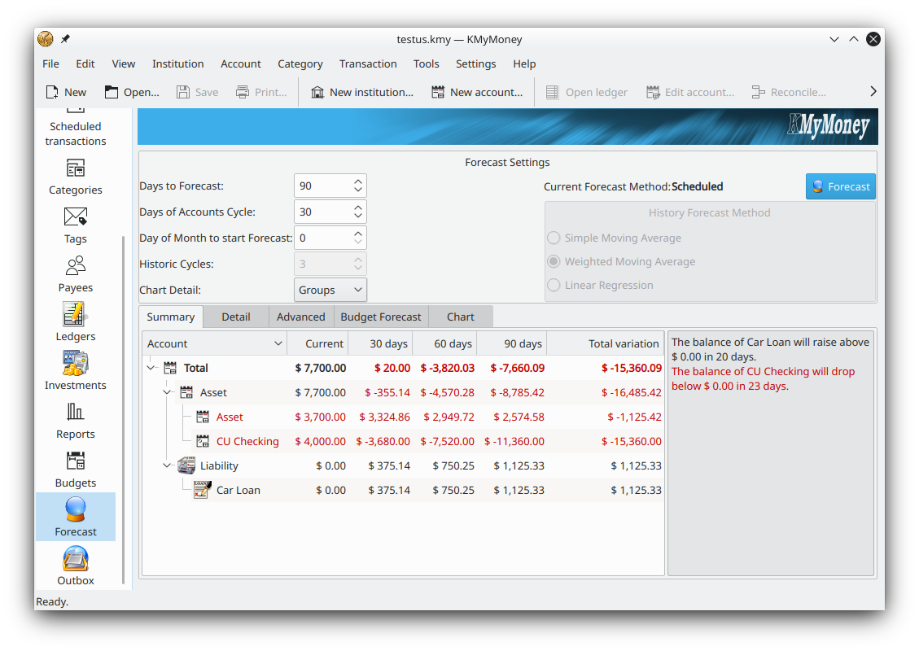
Task: Click the New institution toolbar button
Action: [x=361, y=92]
